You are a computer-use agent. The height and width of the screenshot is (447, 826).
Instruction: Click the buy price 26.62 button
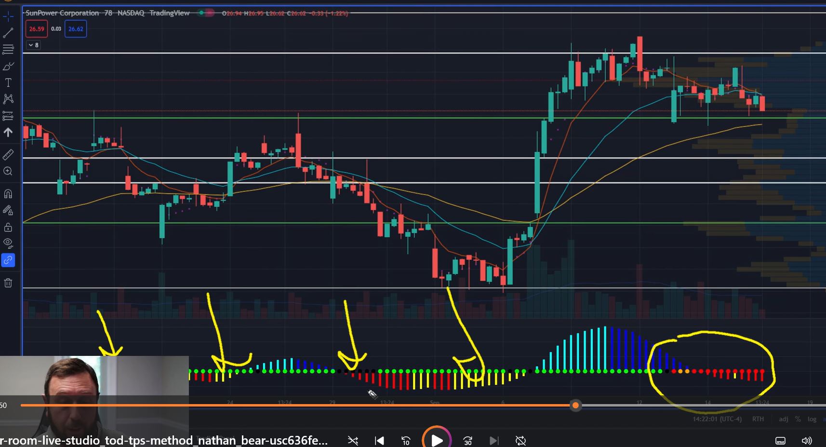click(x=76, y=28)
